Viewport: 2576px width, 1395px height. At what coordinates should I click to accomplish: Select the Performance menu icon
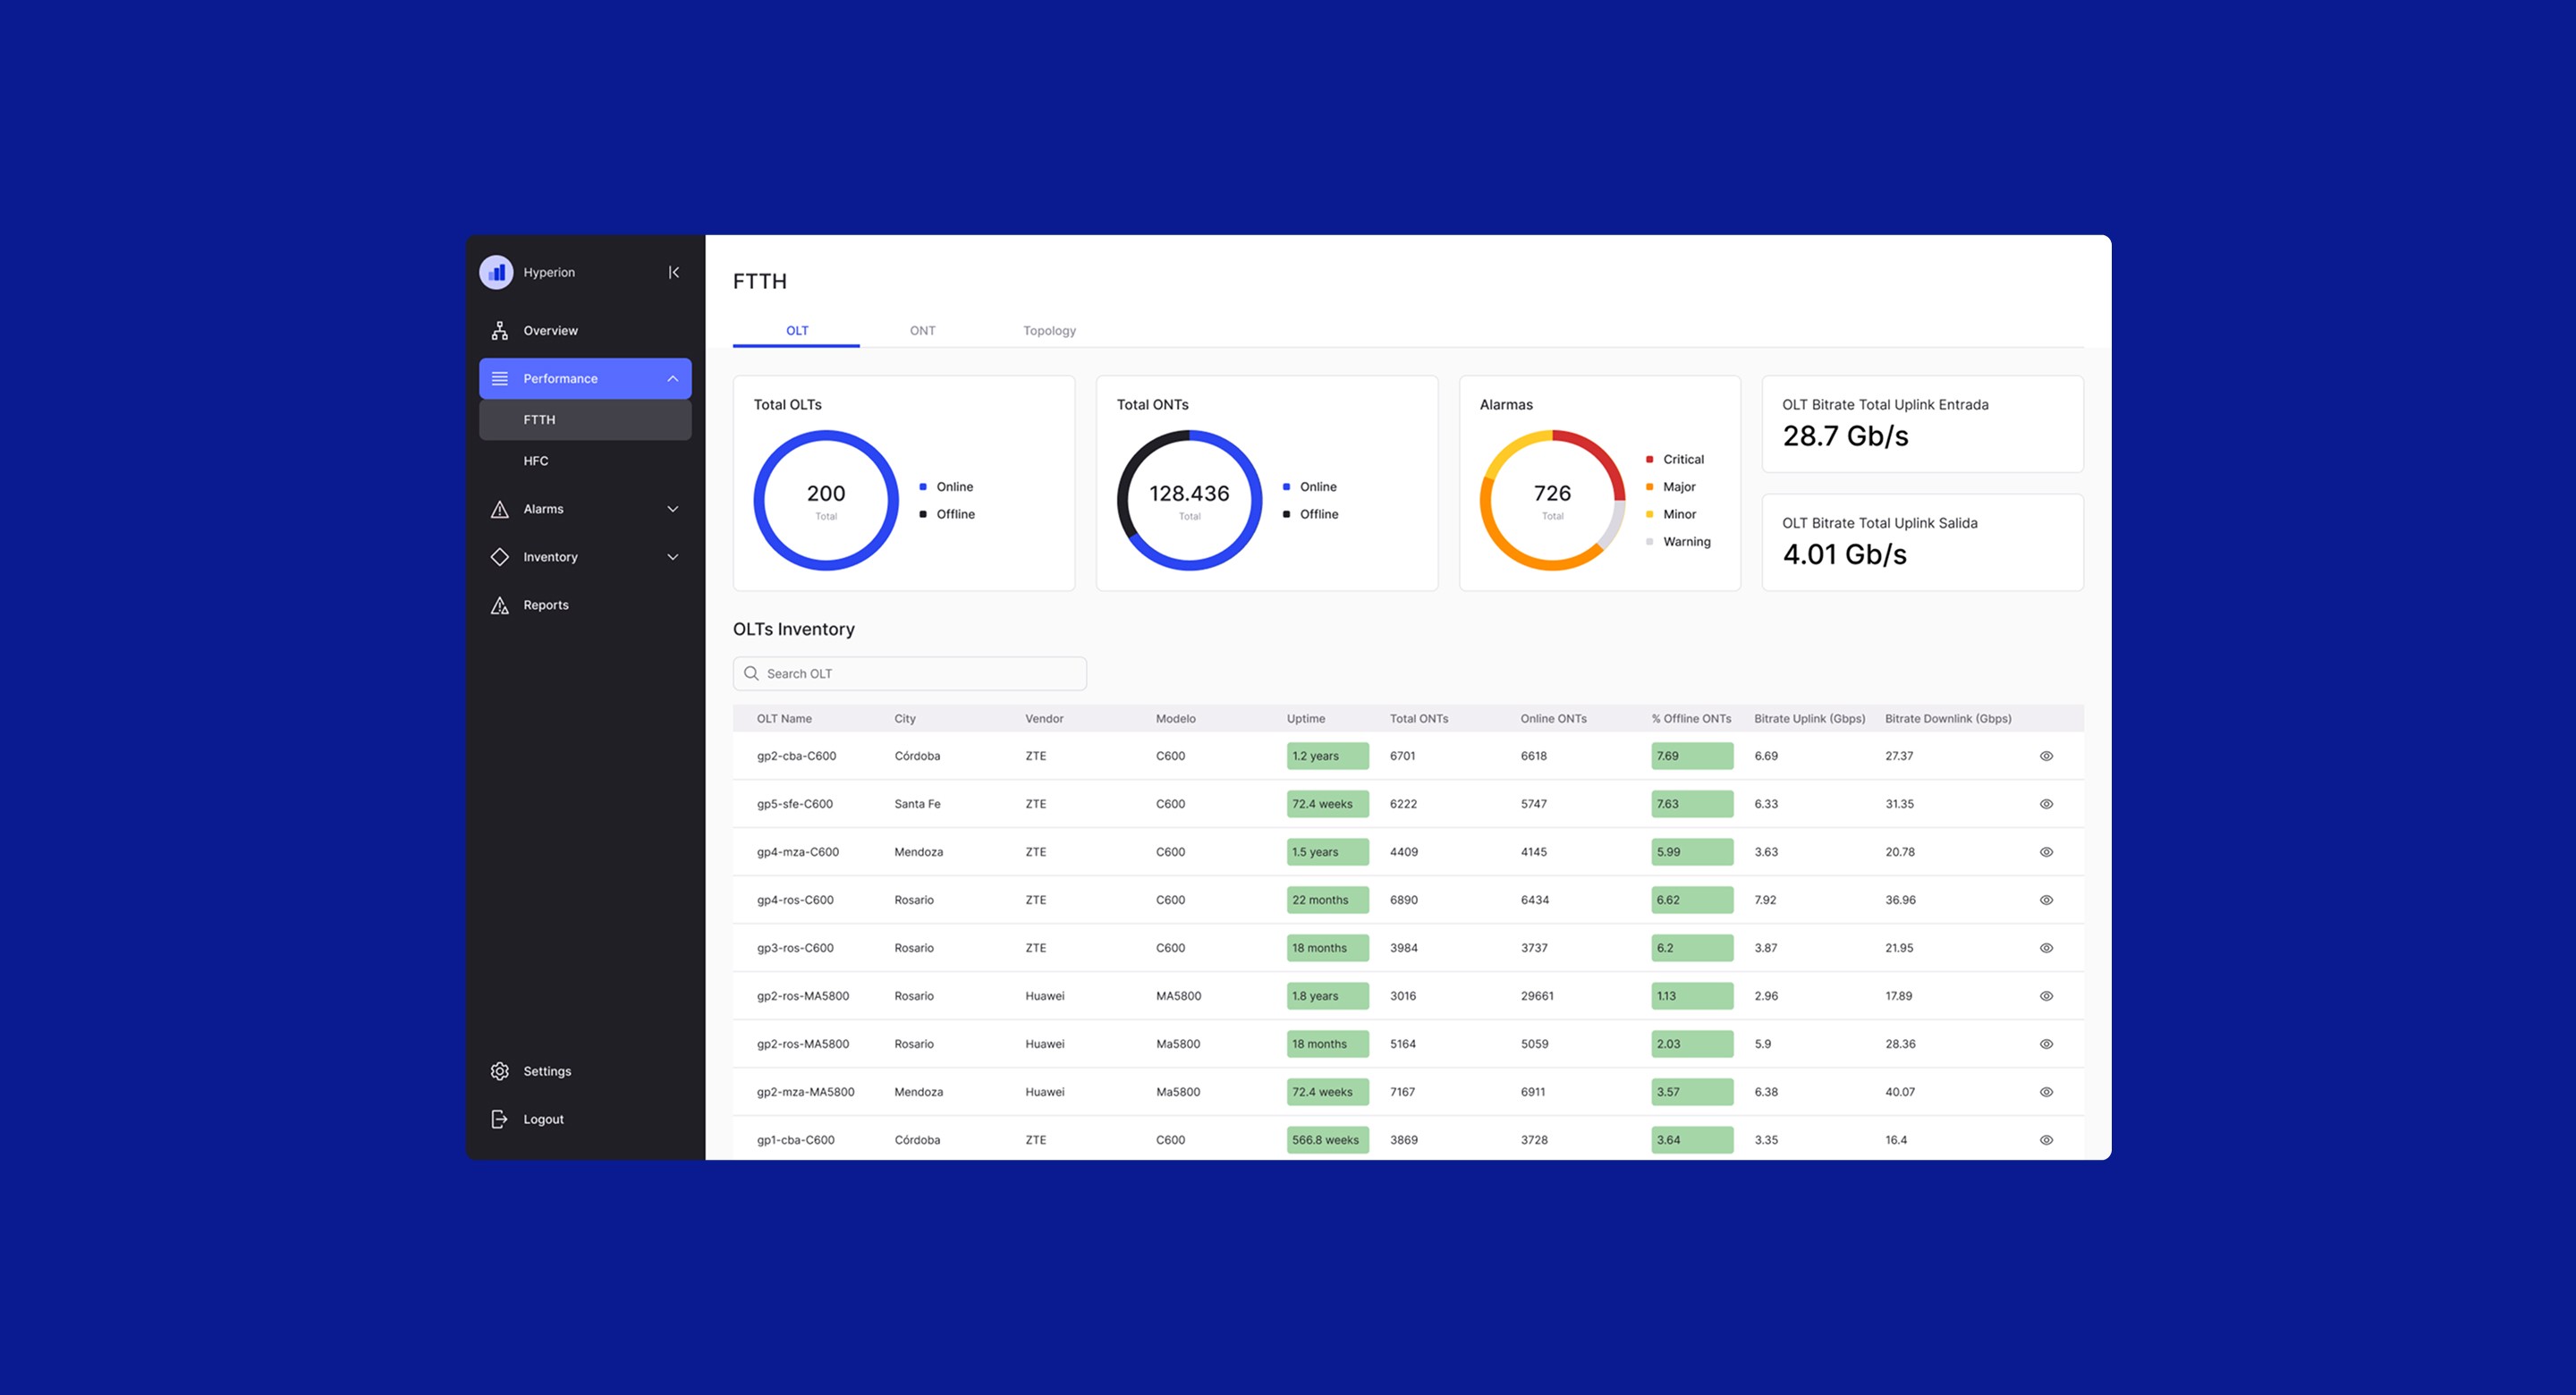click(x=500, y=378)
